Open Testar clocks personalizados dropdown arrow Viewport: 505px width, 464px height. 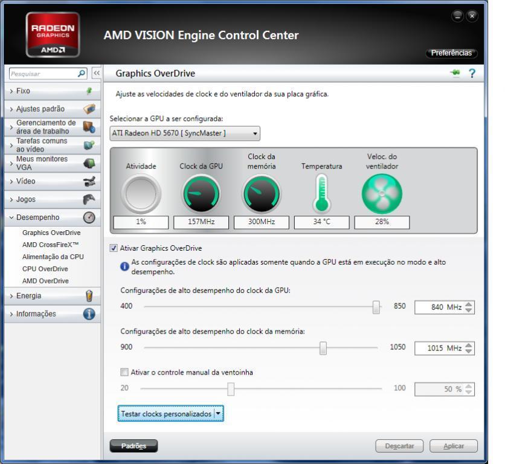219,414
